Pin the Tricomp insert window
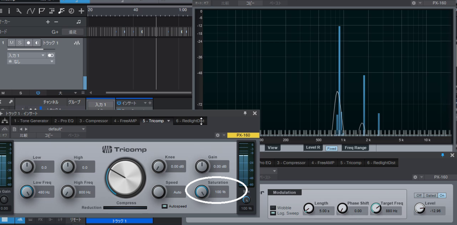The height and width of the screenshot is (225, 457). point(245,113)
